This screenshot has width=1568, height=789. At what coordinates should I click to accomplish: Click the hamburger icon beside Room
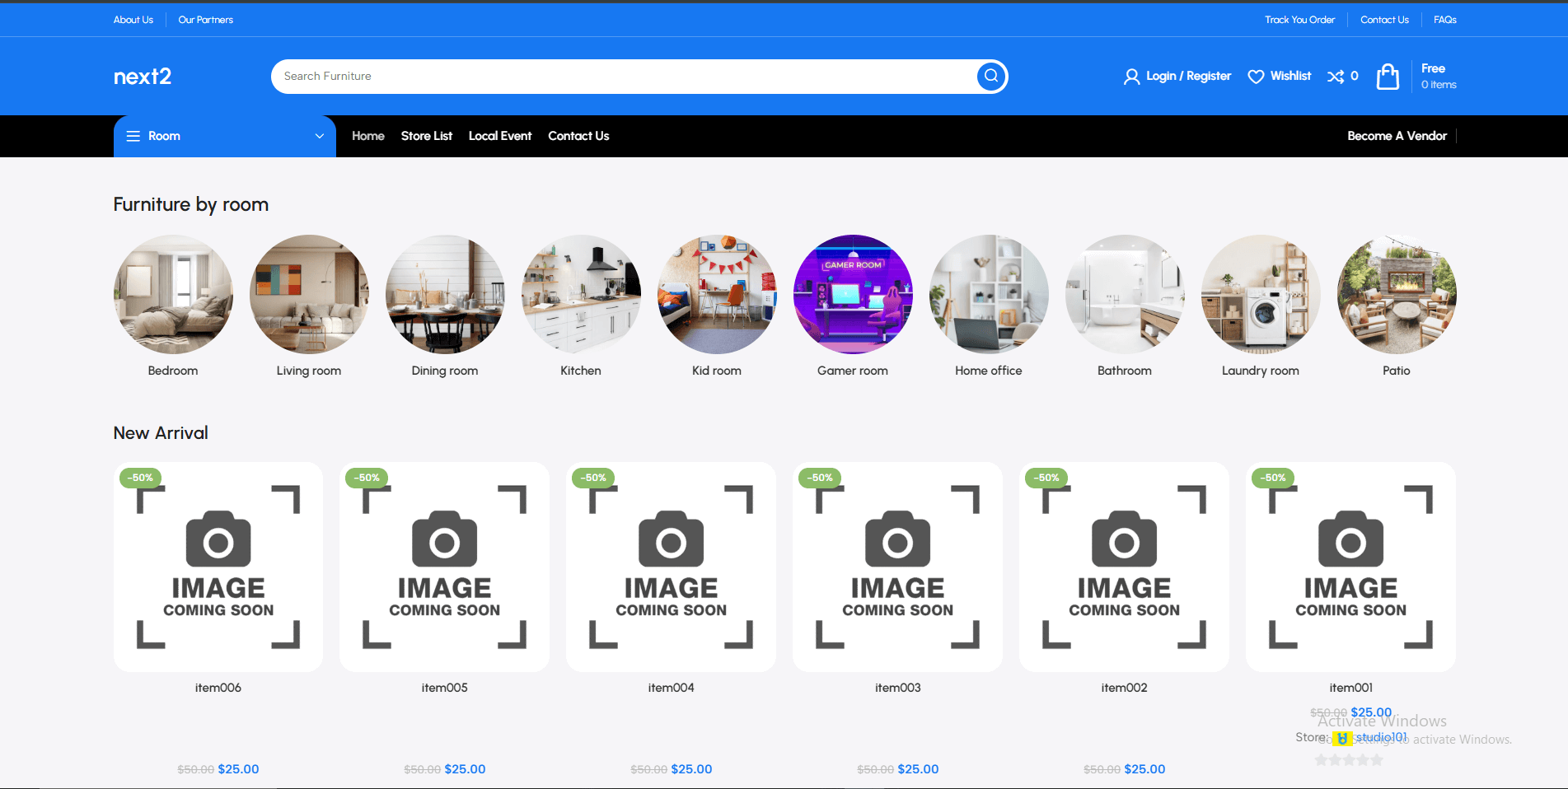(133, 136)
